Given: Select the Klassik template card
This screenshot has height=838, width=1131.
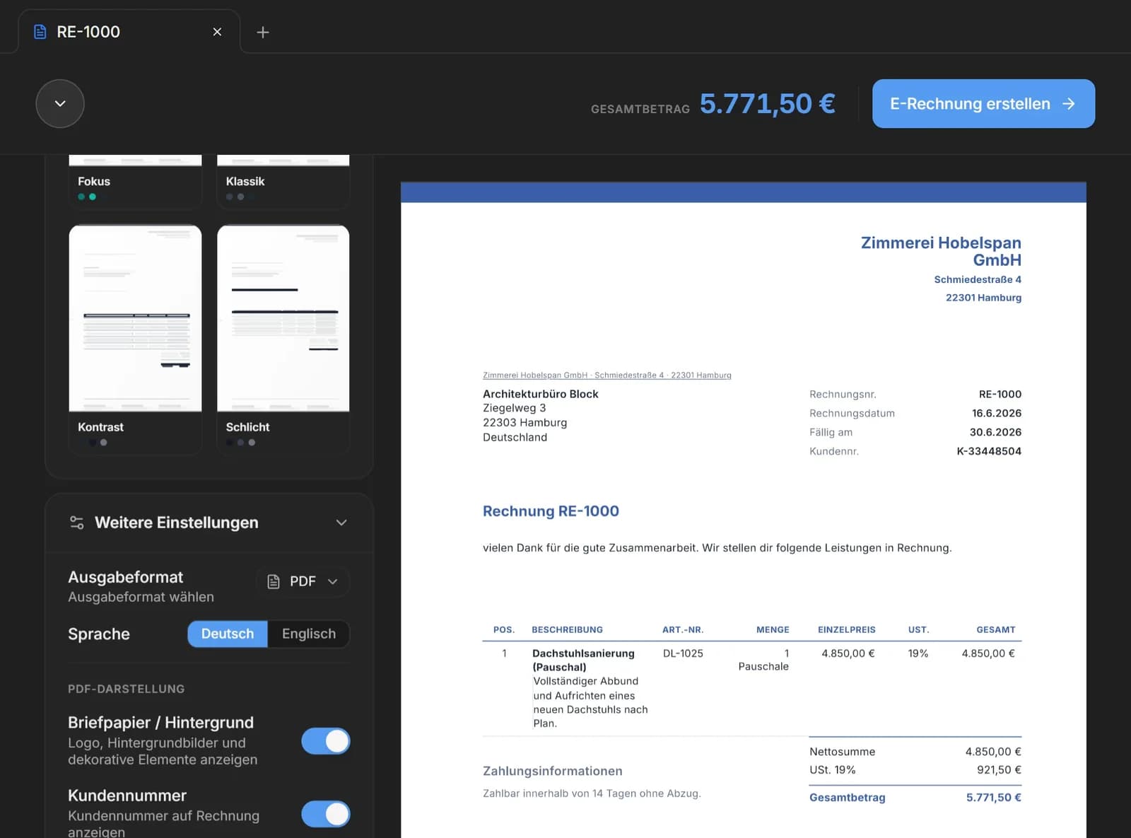Looking at the screenshot, I should (283, 182).
